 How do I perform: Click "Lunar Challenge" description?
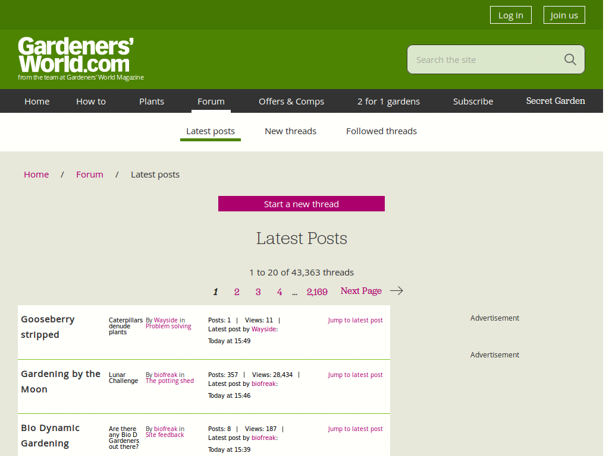click(123, 378)
